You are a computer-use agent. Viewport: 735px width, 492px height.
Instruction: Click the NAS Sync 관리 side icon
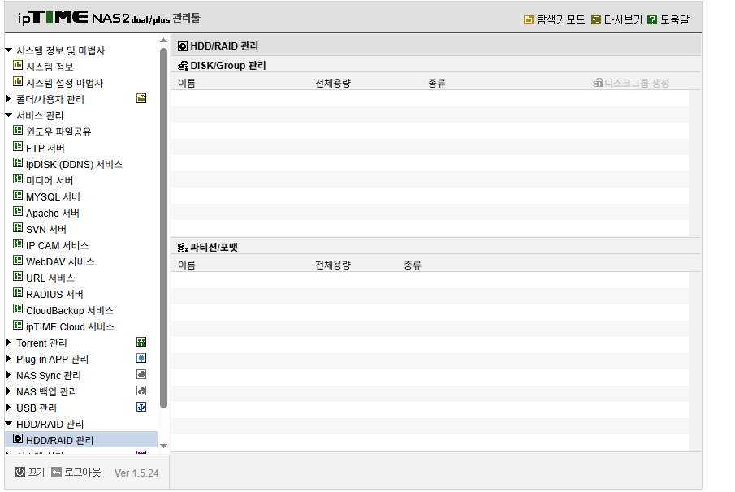click(x=141, y=374)
